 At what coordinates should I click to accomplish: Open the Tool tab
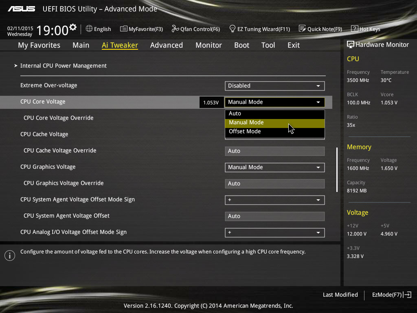tap(268, 45)
